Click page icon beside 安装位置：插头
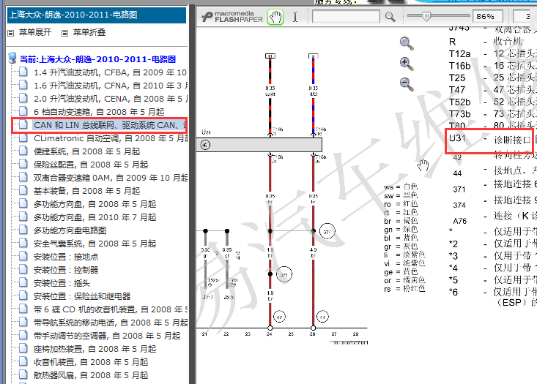 pyautogui.click(x=23, y=282)
